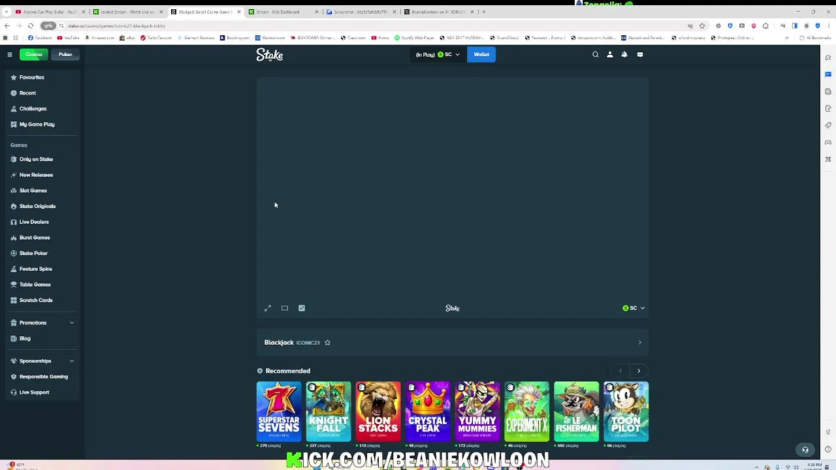Expand the Blackjack ICONIC21 info row
The image size is (836, 470).
(x=452, y=343)
